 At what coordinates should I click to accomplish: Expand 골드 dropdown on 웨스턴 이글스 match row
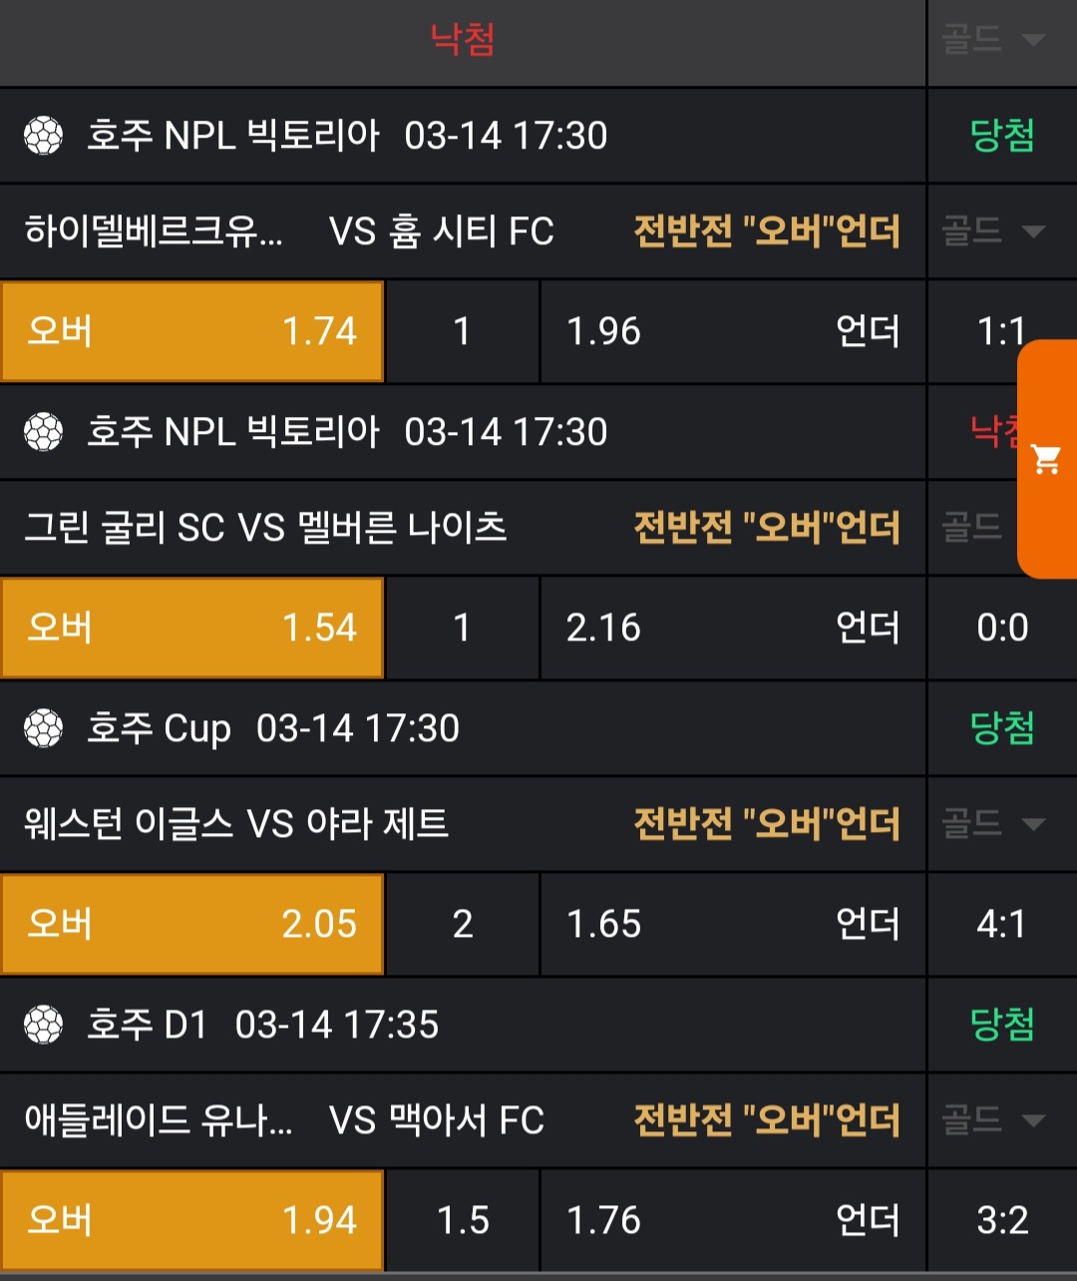993,824
